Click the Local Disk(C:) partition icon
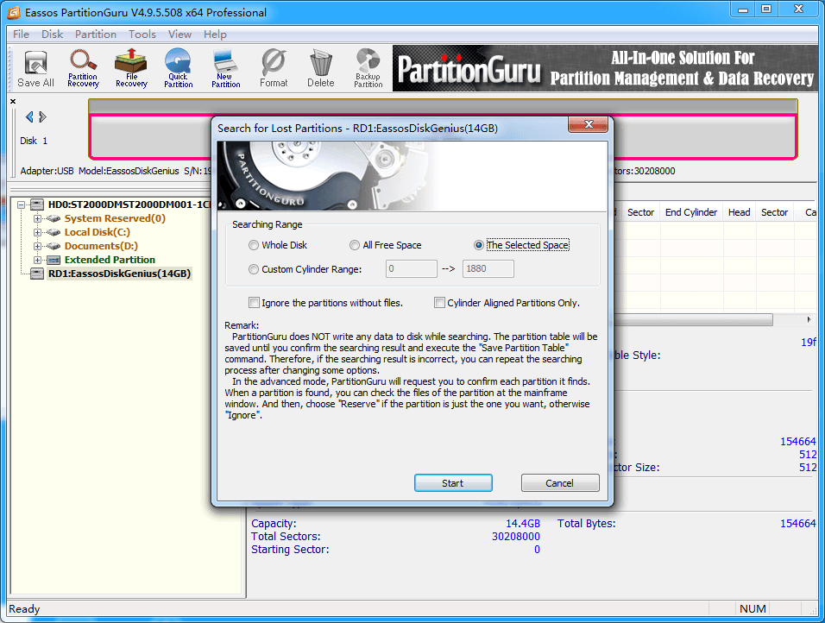The width and height of the screenshot is (825, 623). coord(54,232)
